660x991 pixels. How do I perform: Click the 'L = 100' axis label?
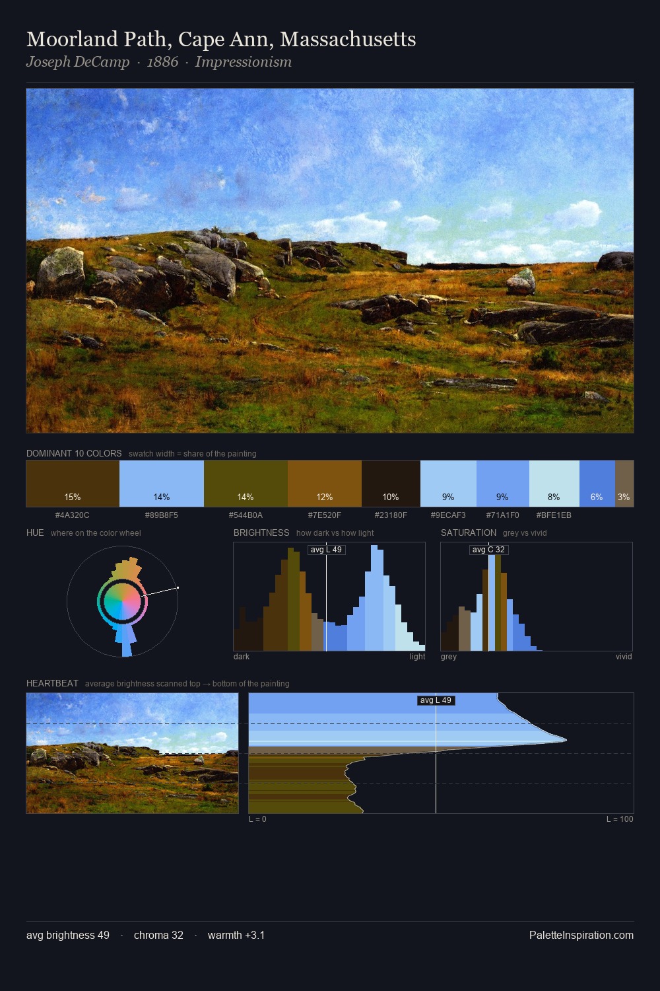(x=620, y=819)
